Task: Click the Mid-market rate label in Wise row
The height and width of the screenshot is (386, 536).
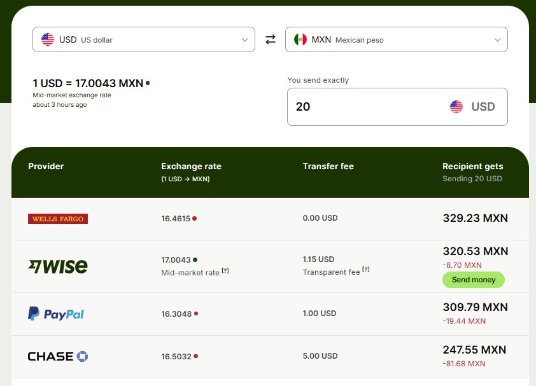Action: coord(190,273)
